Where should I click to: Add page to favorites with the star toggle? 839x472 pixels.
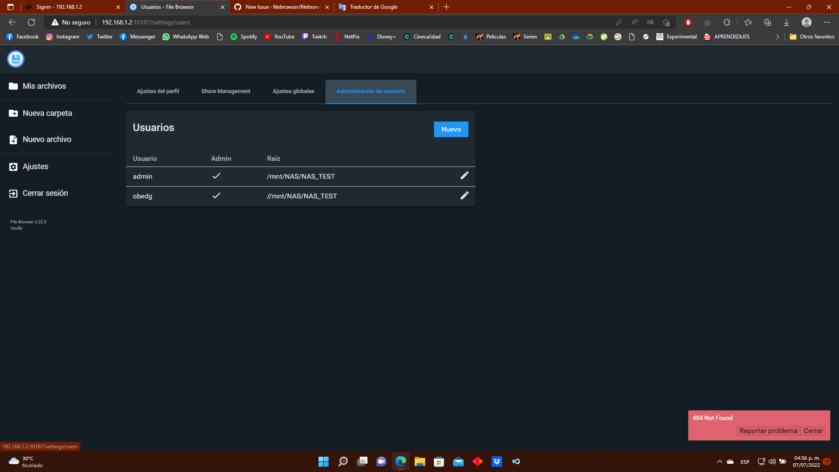(x=666, y=22)
